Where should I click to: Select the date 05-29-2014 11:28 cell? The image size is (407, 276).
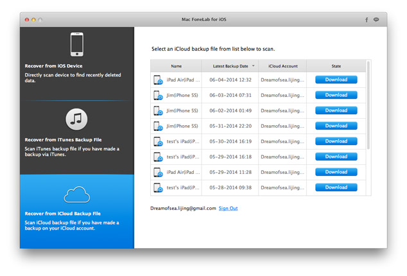coord(230,172)
